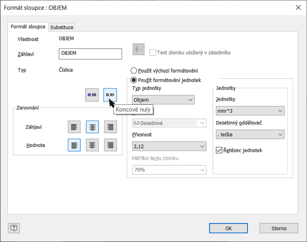This screenshot has width=307, height=242.
Task: Click the help icon at bottom left
Action: [x=14, y=228]
